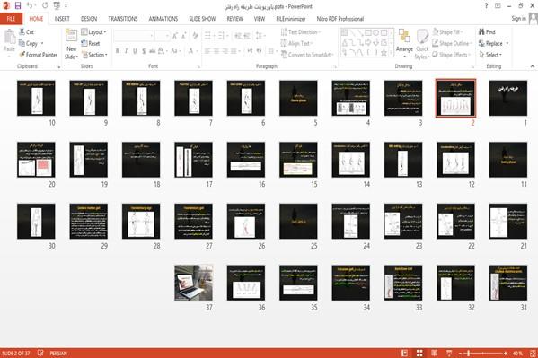Toggle Italic formatting
This screenshot has width=538, height=358.
(x=126, y=51)
